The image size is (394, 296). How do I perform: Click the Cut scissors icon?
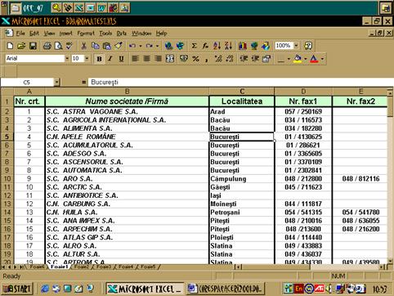83,46
